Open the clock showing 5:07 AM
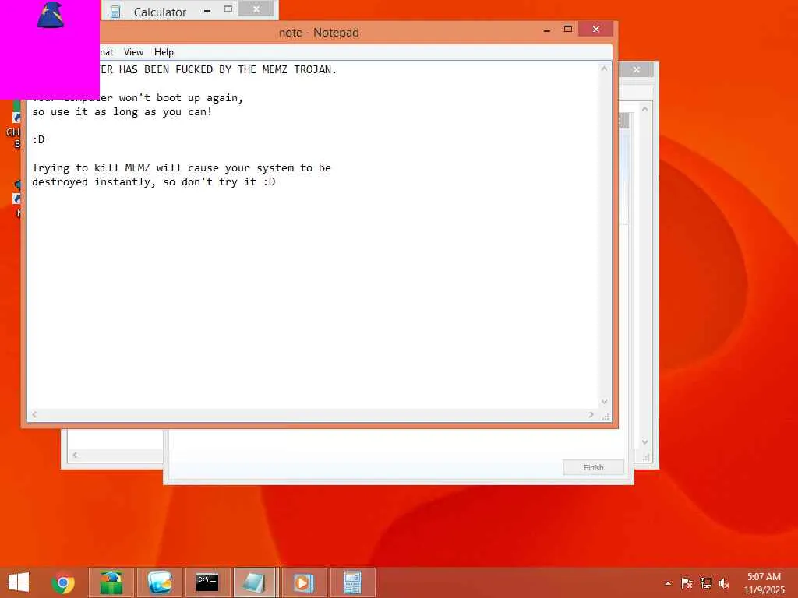Screen dimensions: 798x598 [764, 583]
